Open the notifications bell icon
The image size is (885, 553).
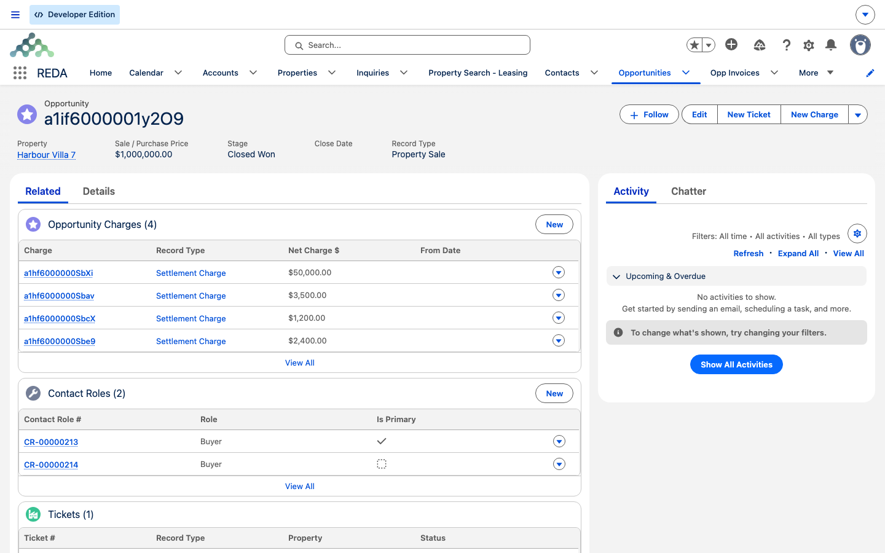coord(831,45)
